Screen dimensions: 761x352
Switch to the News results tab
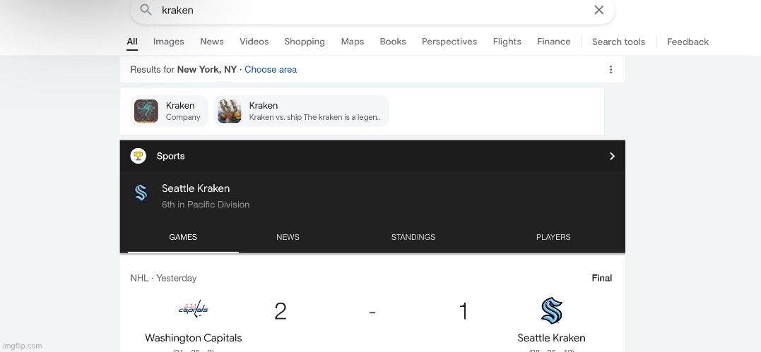point(211,42)
